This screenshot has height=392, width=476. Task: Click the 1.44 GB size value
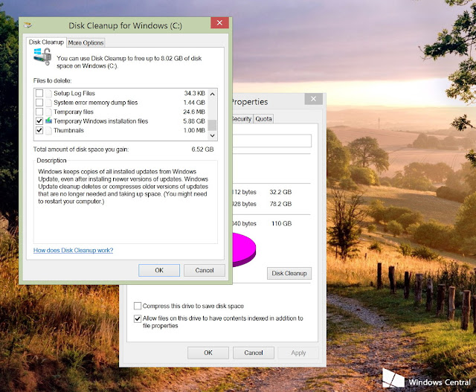coord(194,103)
